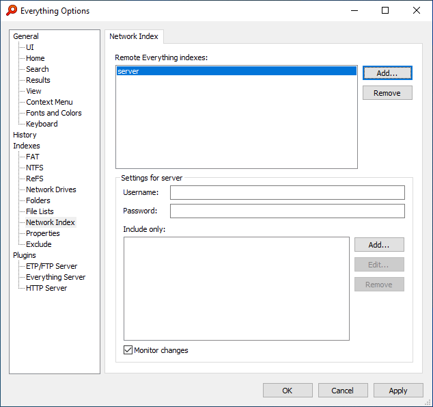This screenshot has width=433, height=407.
Task: Select UI in the options tree
Action: [x=30, y=47]
